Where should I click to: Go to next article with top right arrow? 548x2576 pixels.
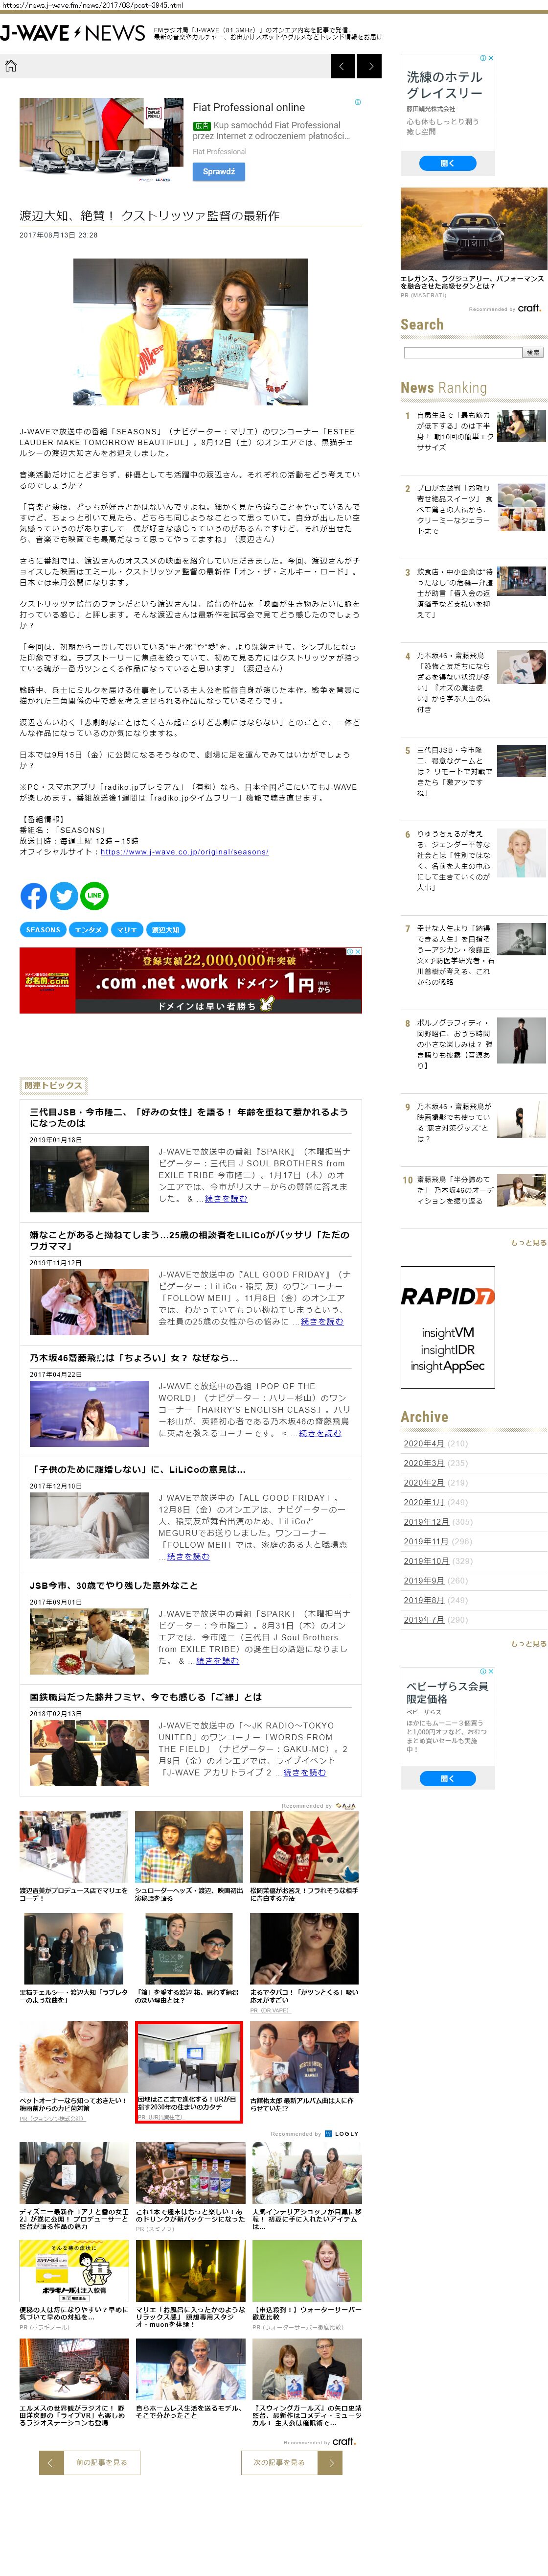pos(370,66)
